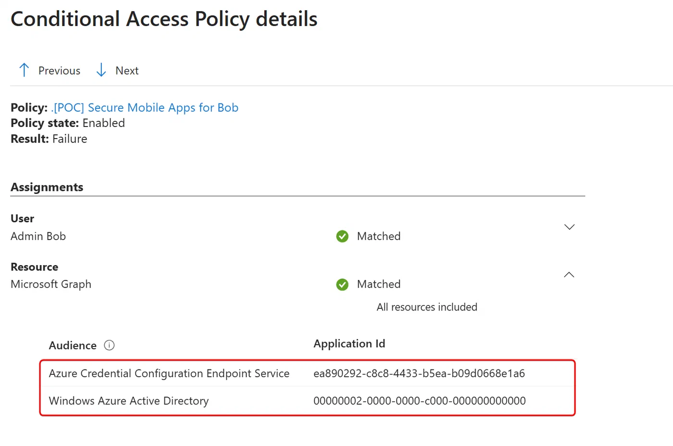Image resolution: width=673 pixels, height=446 pixels.
Task: Click application ID 00000002-0000-0000-c000-000000000000
Action: coord(420,401)
